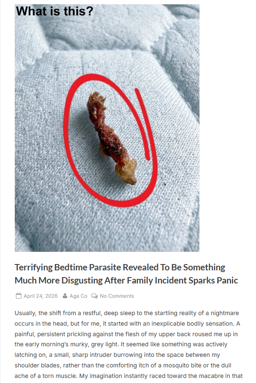Open the No Comments link
Screen dimensions: 256x383
click(117, 296)
